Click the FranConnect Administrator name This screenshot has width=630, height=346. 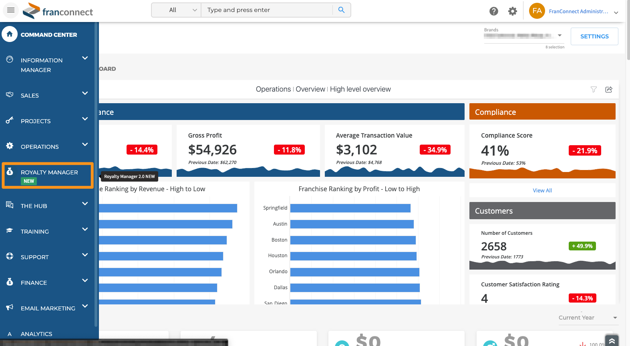[x=578, y=11]
